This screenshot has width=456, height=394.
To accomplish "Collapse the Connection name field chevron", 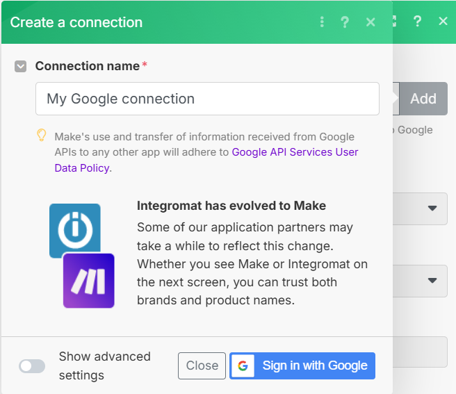I will pyautogui.click(x=21, y=67).
